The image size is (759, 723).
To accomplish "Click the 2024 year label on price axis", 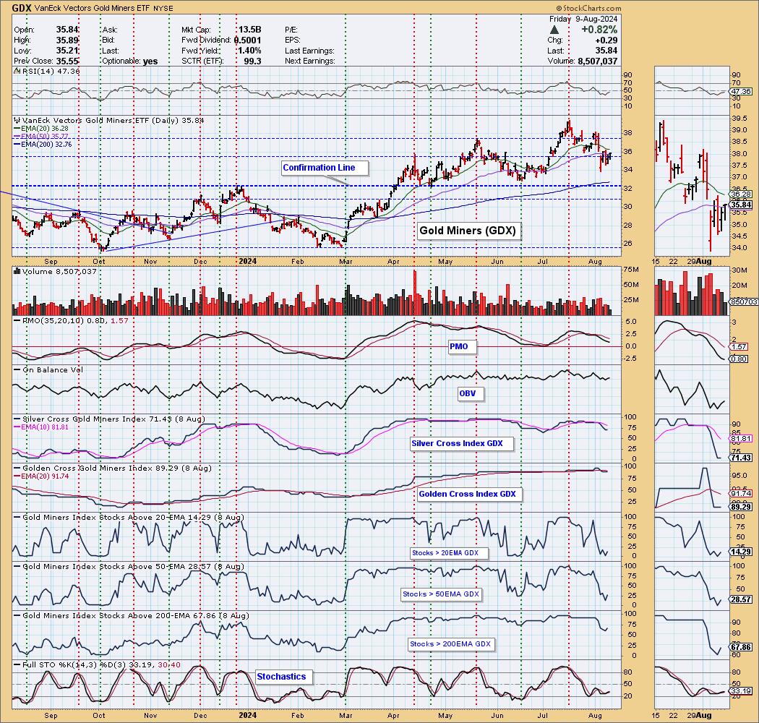I will click(248, 261).
